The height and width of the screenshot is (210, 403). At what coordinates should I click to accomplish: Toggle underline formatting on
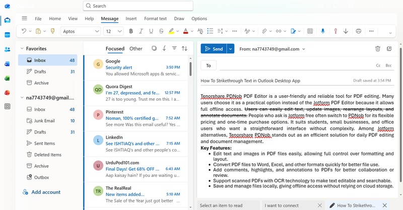click(152, 31)
